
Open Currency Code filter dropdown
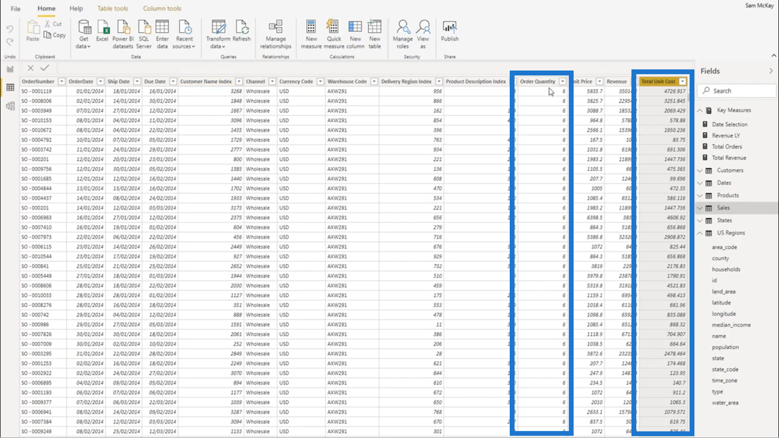coord(320,81)
